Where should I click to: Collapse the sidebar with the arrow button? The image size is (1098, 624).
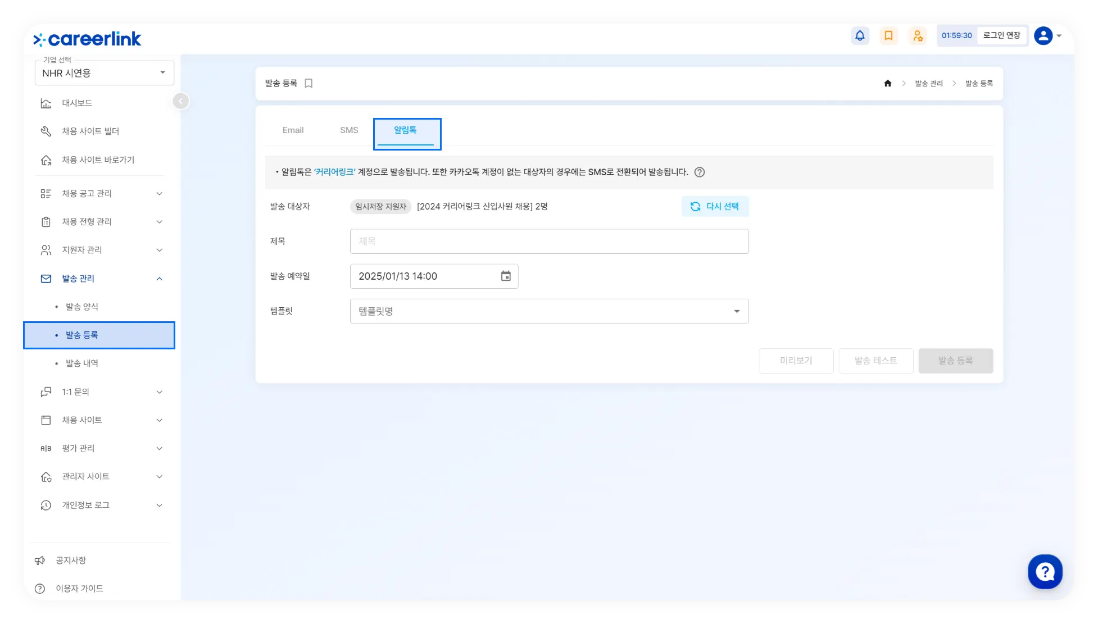(x=180, y=101)
